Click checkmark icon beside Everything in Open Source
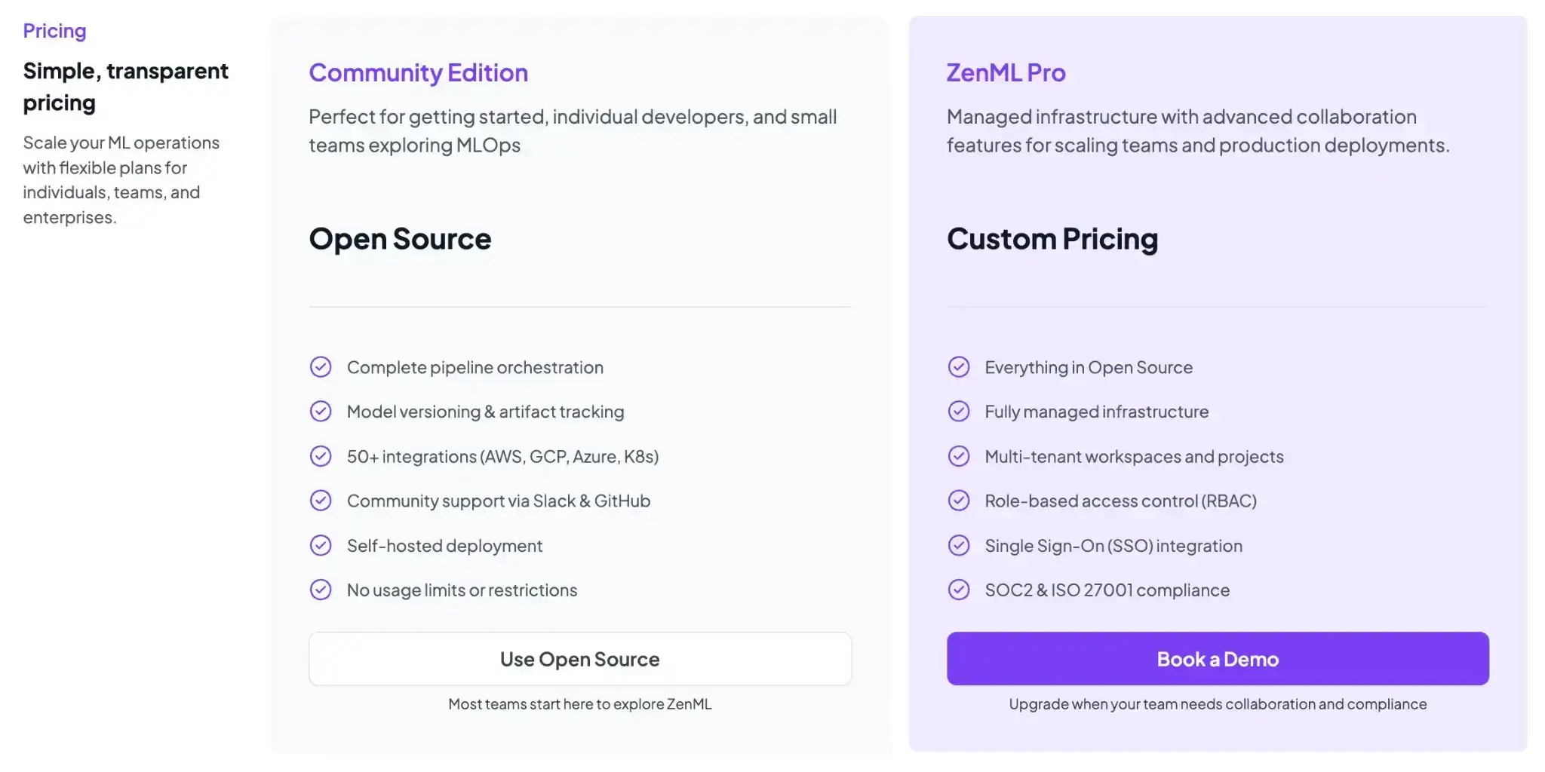Screen dimensions: 1545x772 click(x=959, y=367)
